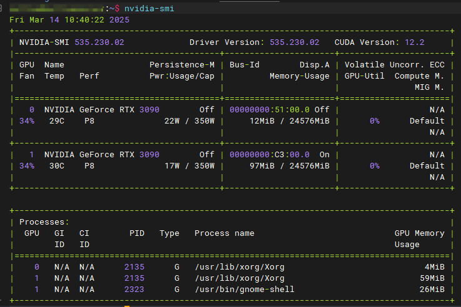Click the CUDA Version 12.2 value
Screen dimensions: 461x307
coord(415,42)
